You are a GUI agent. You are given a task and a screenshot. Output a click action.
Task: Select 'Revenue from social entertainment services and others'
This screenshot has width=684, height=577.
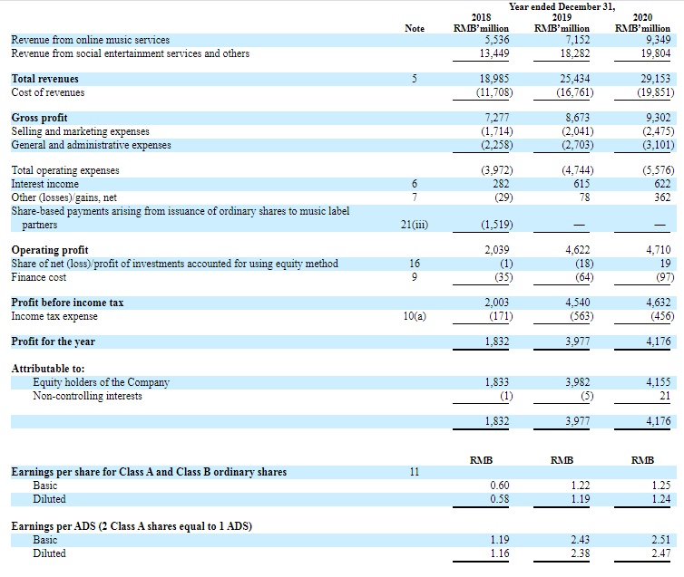pos(130,53)
